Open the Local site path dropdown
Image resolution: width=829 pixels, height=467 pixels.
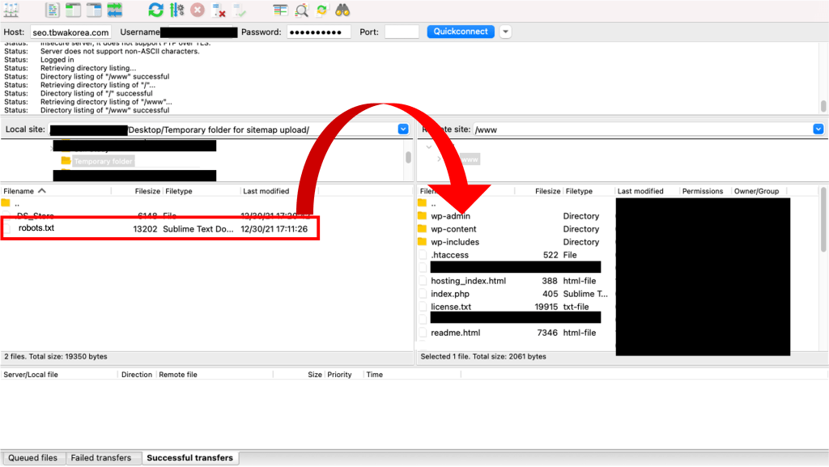pyautogui.click(x=403, y=129)
